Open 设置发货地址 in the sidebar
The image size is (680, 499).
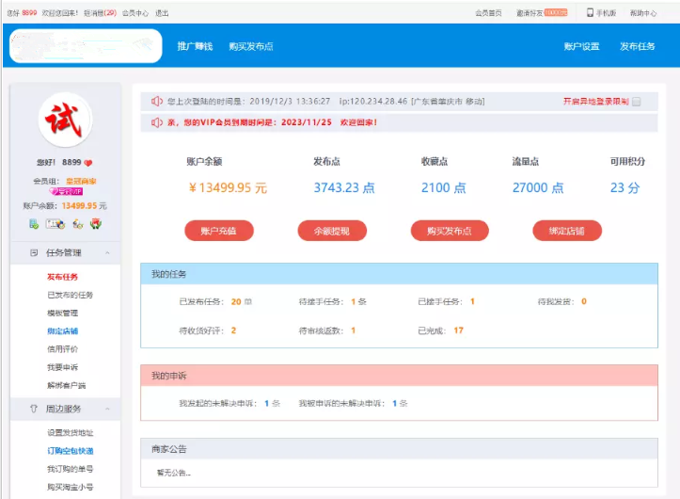coord(71,432)
